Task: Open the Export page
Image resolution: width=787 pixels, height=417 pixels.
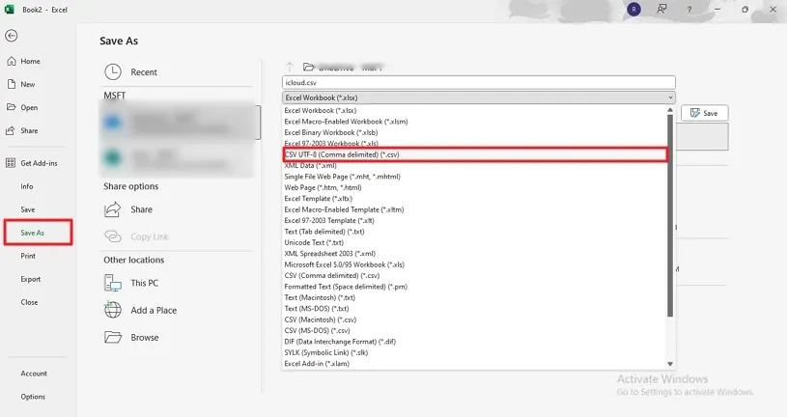Action: [30, 279]
